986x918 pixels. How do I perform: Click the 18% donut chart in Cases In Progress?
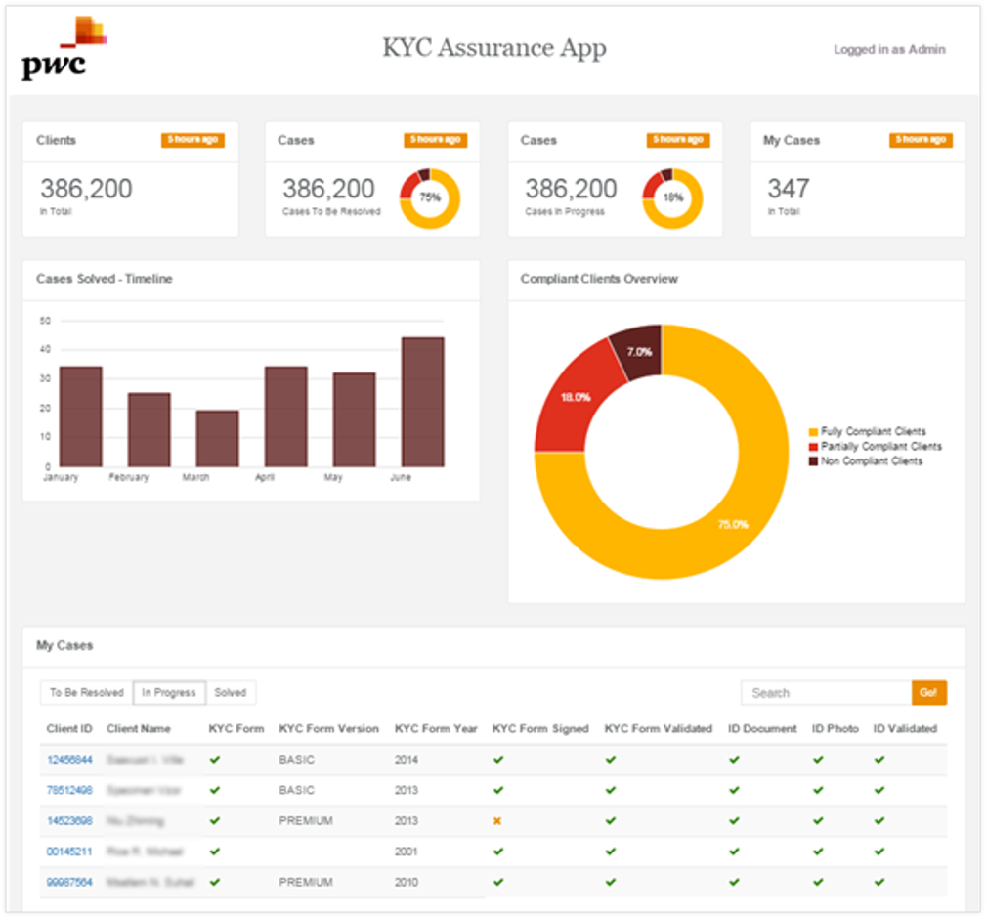pos(672,198)
